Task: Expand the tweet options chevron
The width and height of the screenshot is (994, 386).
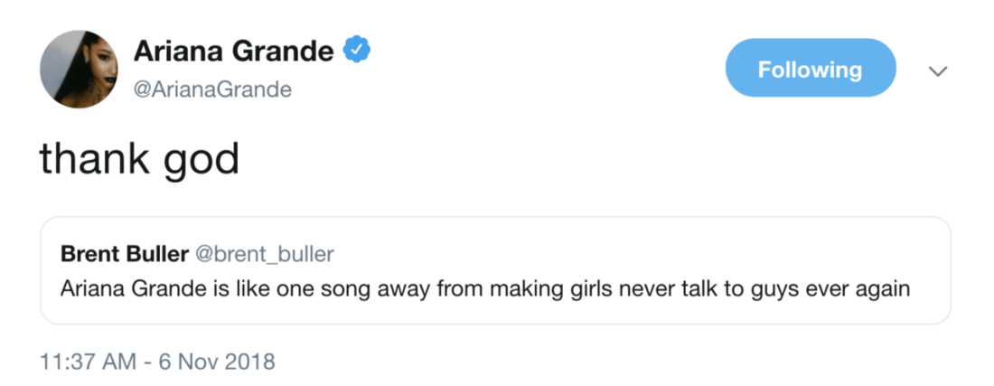Action: pyautogui.click(x=938, y=71)
